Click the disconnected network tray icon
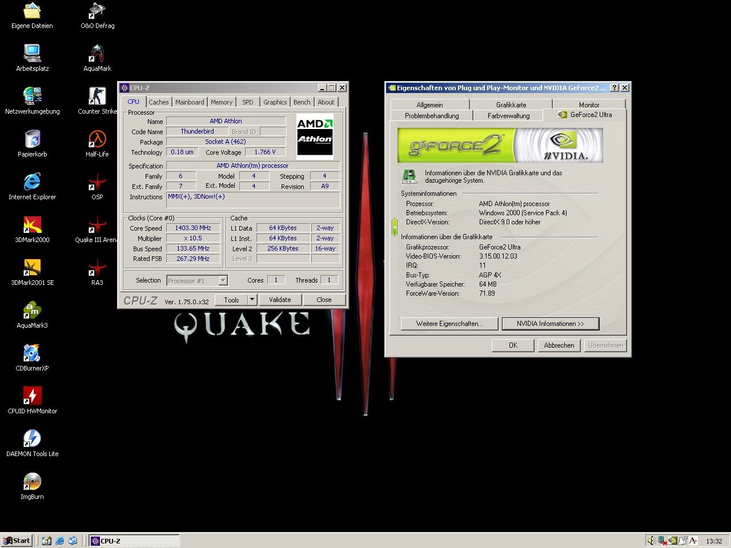Viewport: 731px width, 548px height. tap(662, 541)
